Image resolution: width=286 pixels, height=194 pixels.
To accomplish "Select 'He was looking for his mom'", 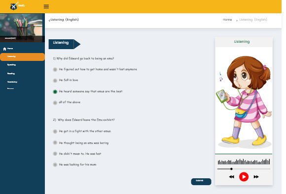I will 55,165.
